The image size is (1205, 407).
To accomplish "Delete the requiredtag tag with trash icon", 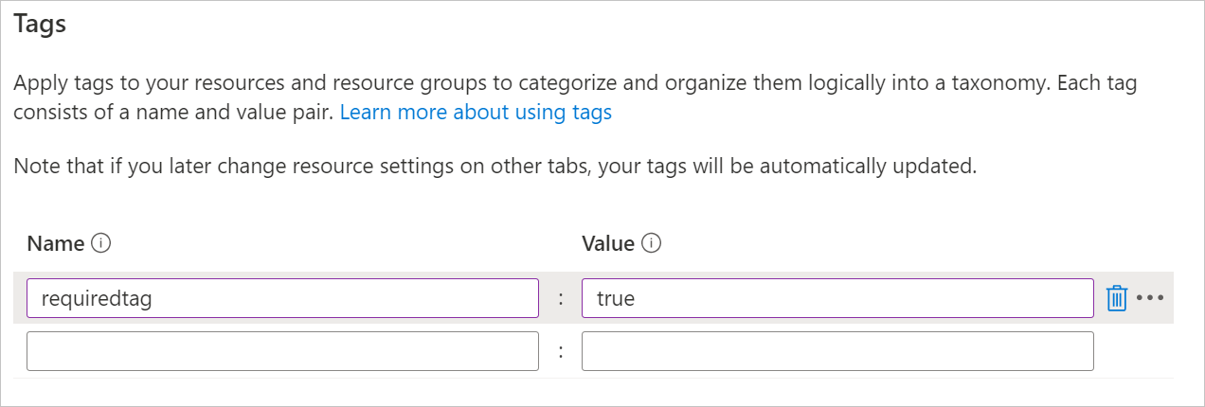I will [x=1117, y=298].
